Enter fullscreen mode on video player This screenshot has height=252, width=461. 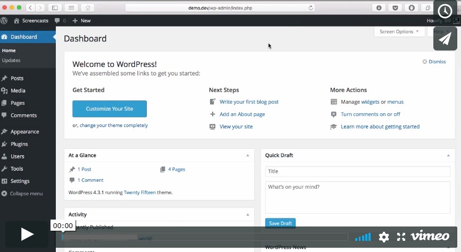[x=401, y=237]
